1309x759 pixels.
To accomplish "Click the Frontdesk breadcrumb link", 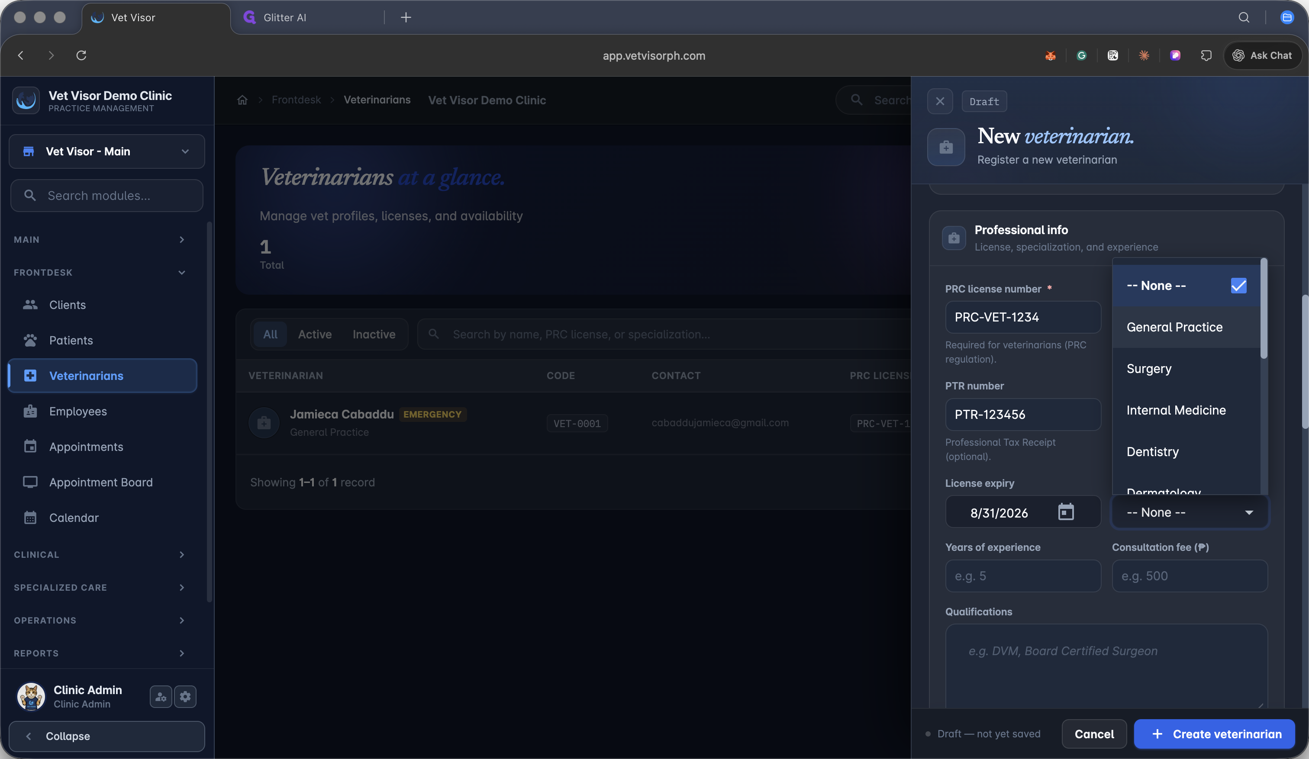I will coord(296,100).
